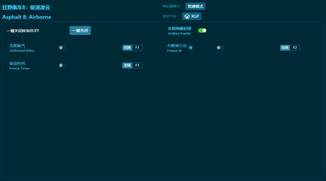This screenshot has height=181, width=326.
Task: Click the 切换 button next to F2
Action: (285, 48)
